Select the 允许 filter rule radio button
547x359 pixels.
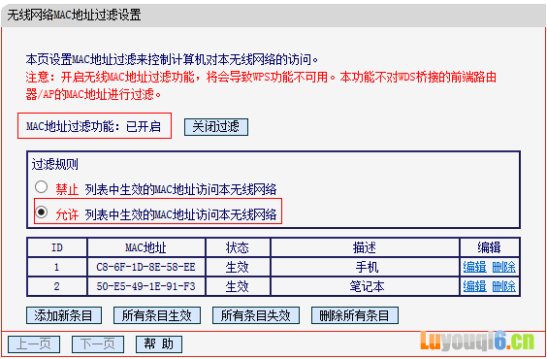(x=41, y=212)
